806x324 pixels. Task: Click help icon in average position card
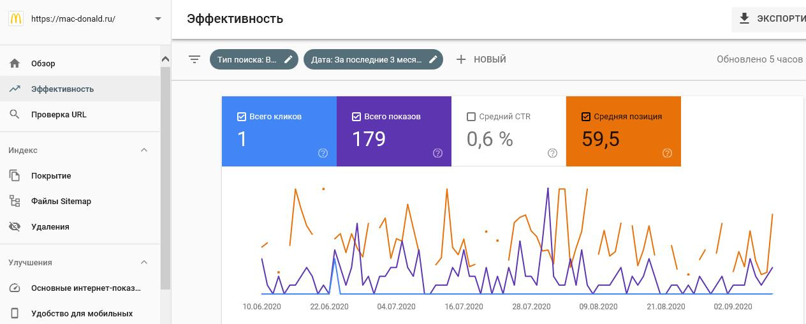tap(667, 153)
